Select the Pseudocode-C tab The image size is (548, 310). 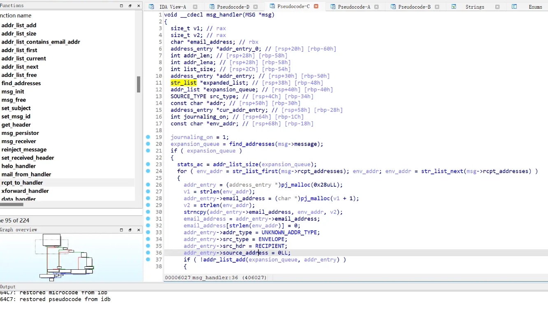click(x=293, y=7)
